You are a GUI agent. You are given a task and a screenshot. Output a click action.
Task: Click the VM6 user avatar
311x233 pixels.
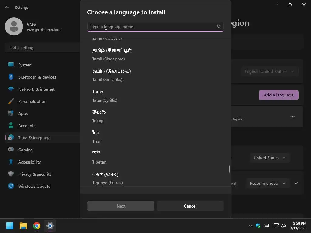(14, 26)
